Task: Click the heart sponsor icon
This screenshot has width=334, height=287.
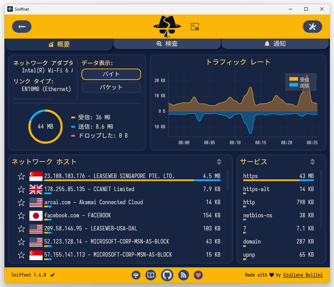Action: [198, 275]
